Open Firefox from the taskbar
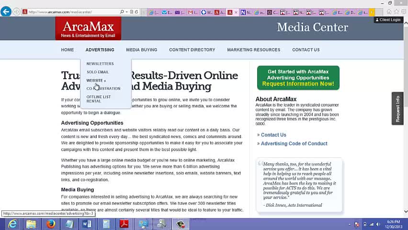The height and width of the screenshot is (230, 408). (51, 224)
